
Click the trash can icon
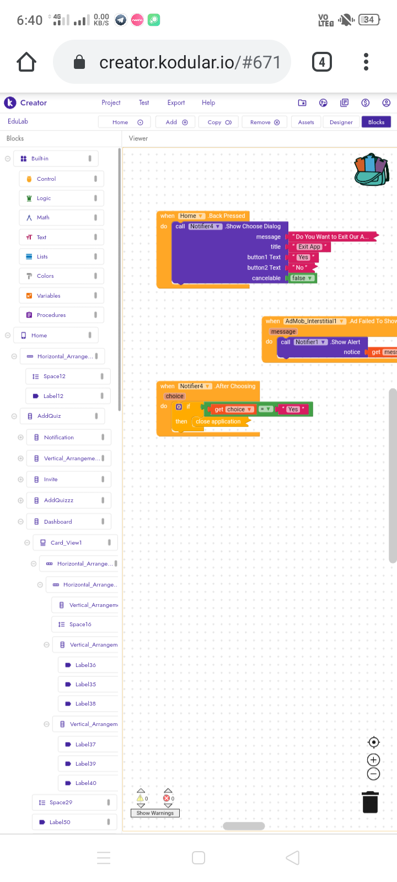tap(370, 802)
